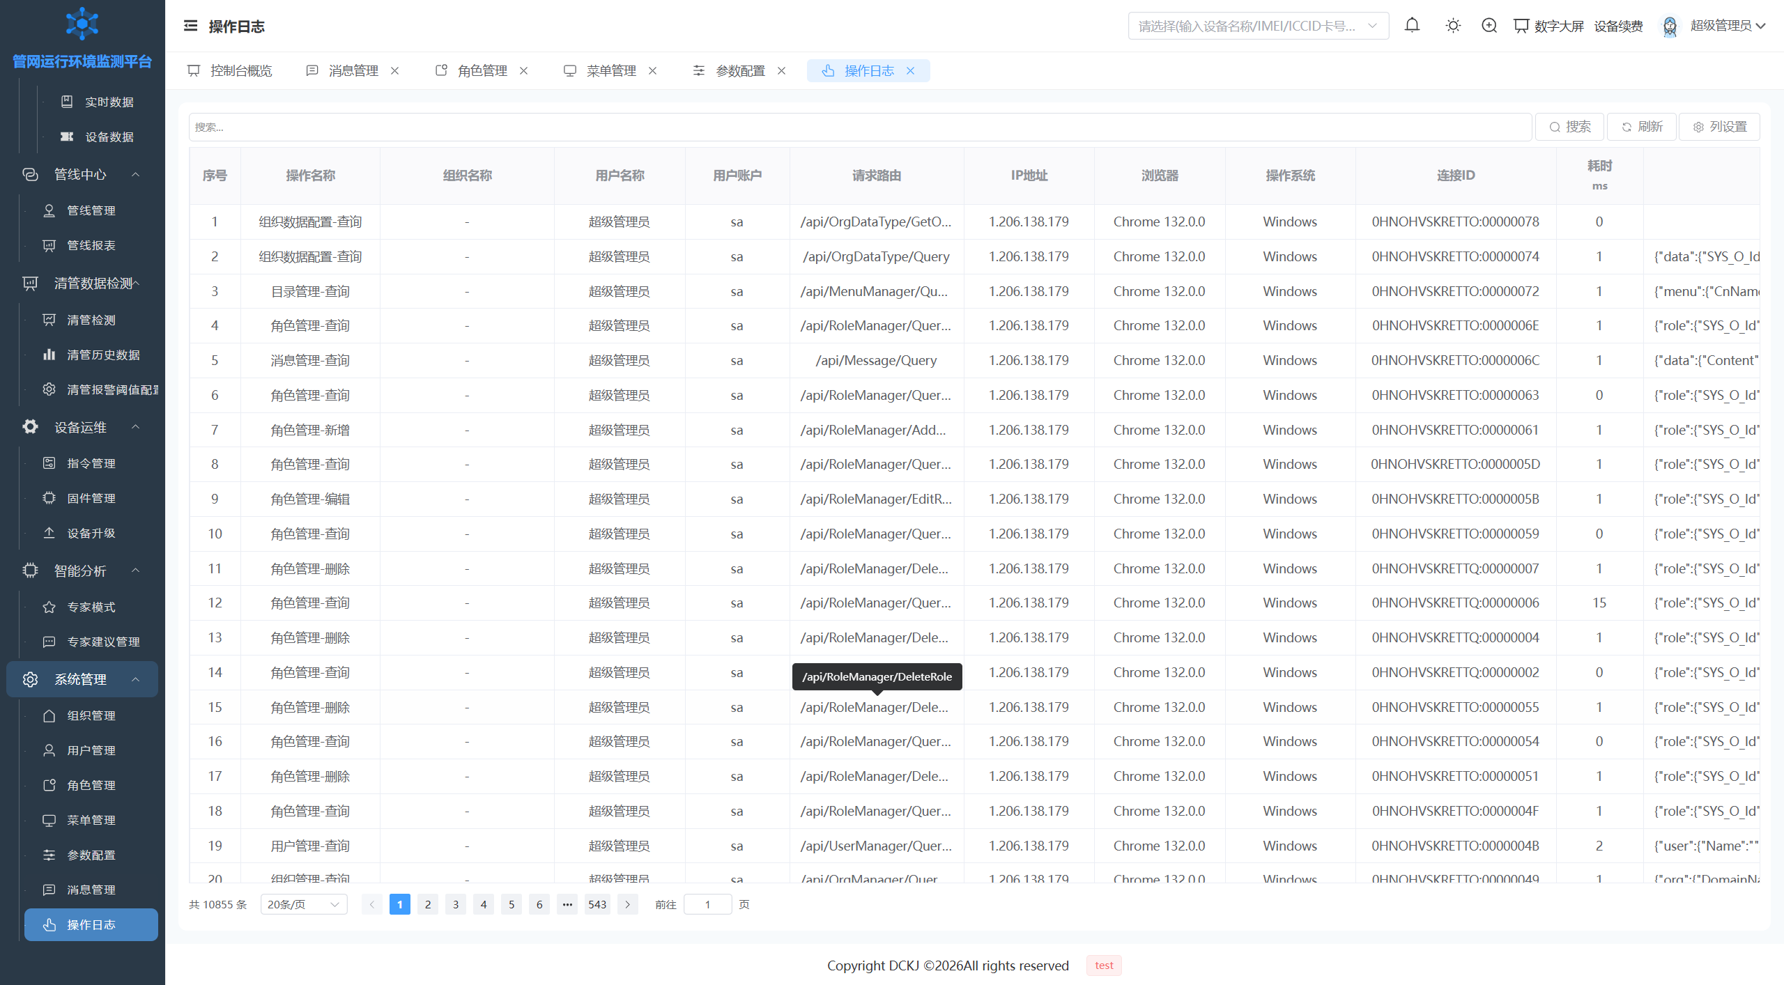Click the 搜索 button
This screenshot has width=1784, height=985.
click(1569, 127)
